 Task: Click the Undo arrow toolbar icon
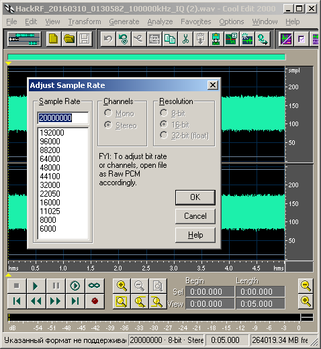point(108,39)
